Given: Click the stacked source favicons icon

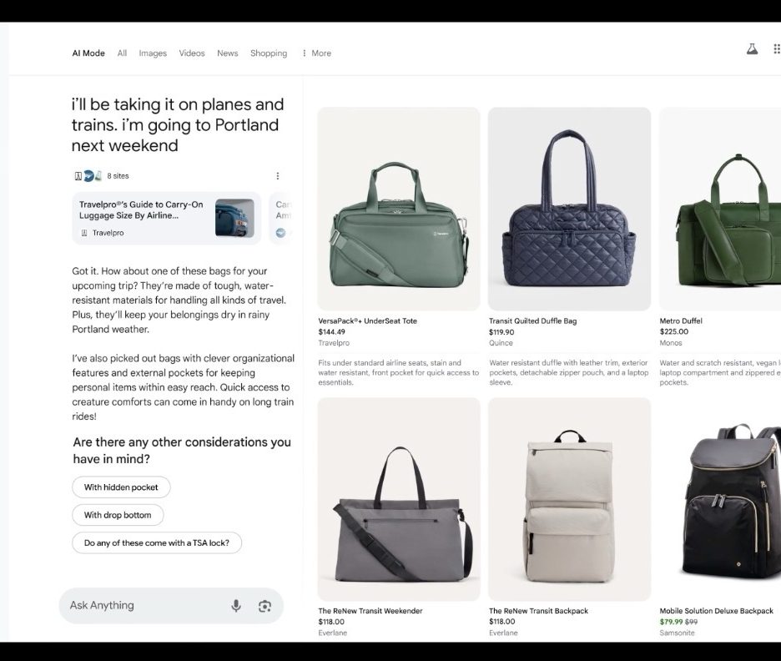Looking at the screenshot, I should coord(88,176).
